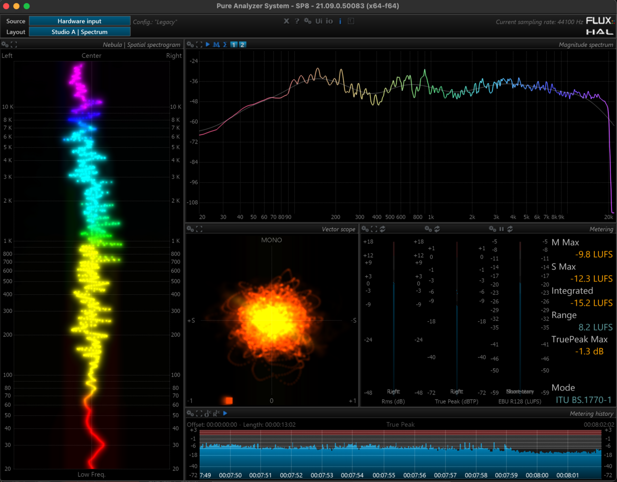
Task: Open EBU R128 meter settings gears
Action: tap(492, 229)
